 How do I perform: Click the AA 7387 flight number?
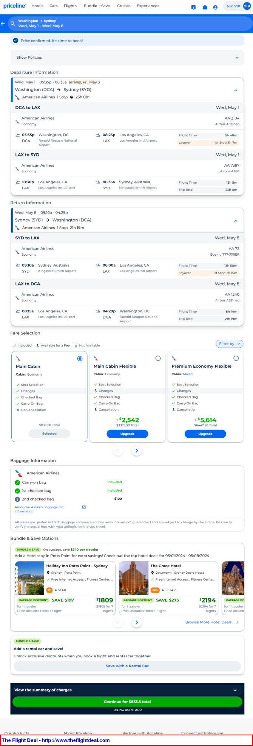pyautogui.click(x=232, y=165)
